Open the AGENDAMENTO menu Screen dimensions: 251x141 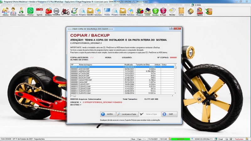coord(21,5)
